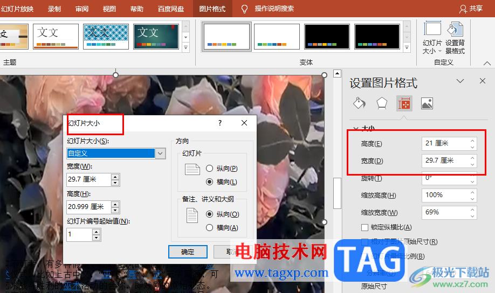Click the height field in dialog
Image resolution: width=495 pixels, height=293 pixels.
pyautogui.click(x=89, y=207)
